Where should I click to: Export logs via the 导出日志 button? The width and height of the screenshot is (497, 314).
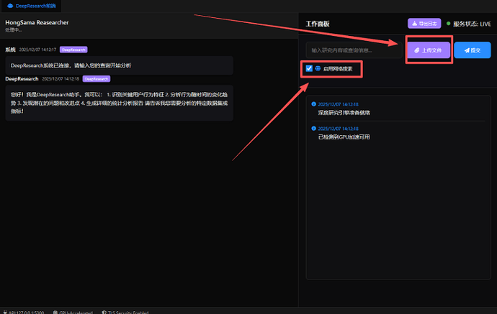tap(424, 24)
